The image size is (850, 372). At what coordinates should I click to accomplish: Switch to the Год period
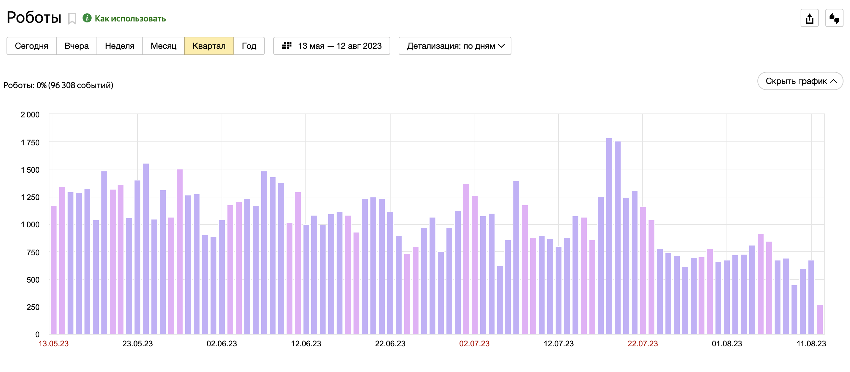249,46
